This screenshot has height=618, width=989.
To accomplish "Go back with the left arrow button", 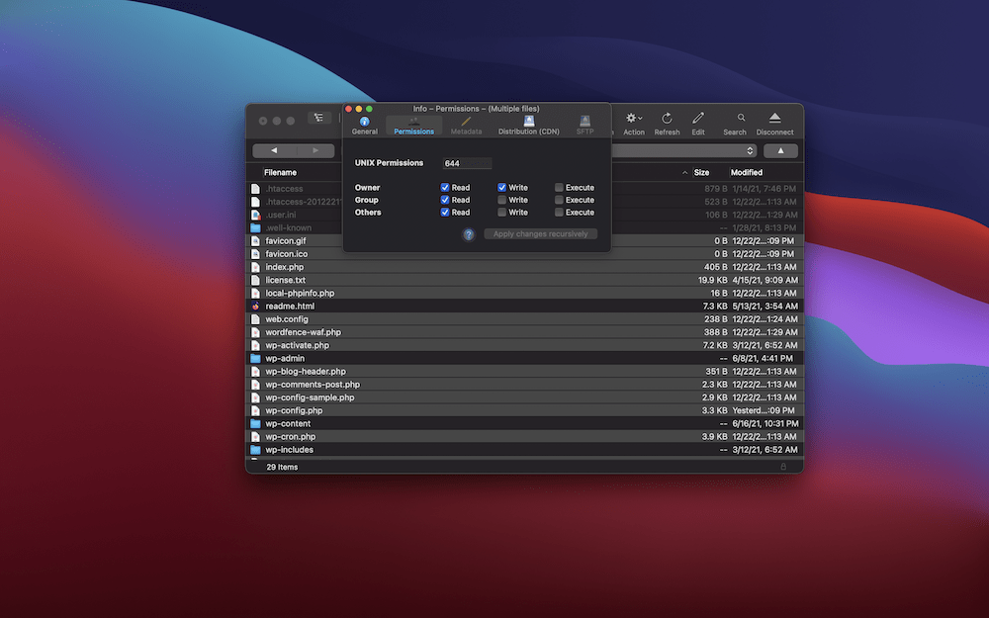I will click(274, 150).
